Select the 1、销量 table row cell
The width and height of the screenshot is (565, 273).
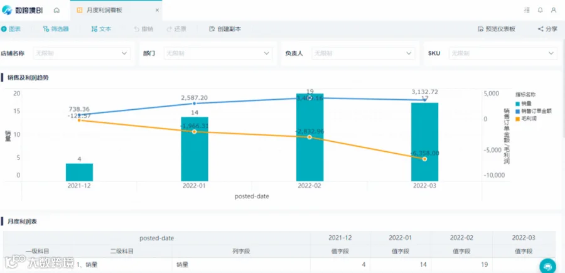coord(122,265)
